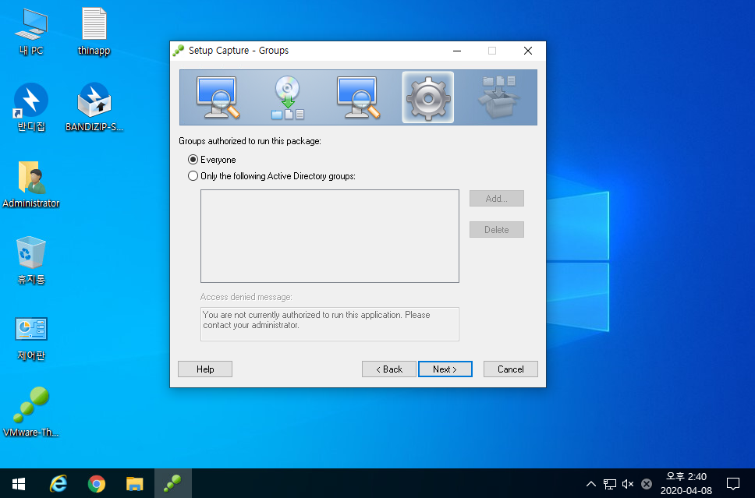Open the Windows Start menu

pyautogui.click(x=19, y=483)
